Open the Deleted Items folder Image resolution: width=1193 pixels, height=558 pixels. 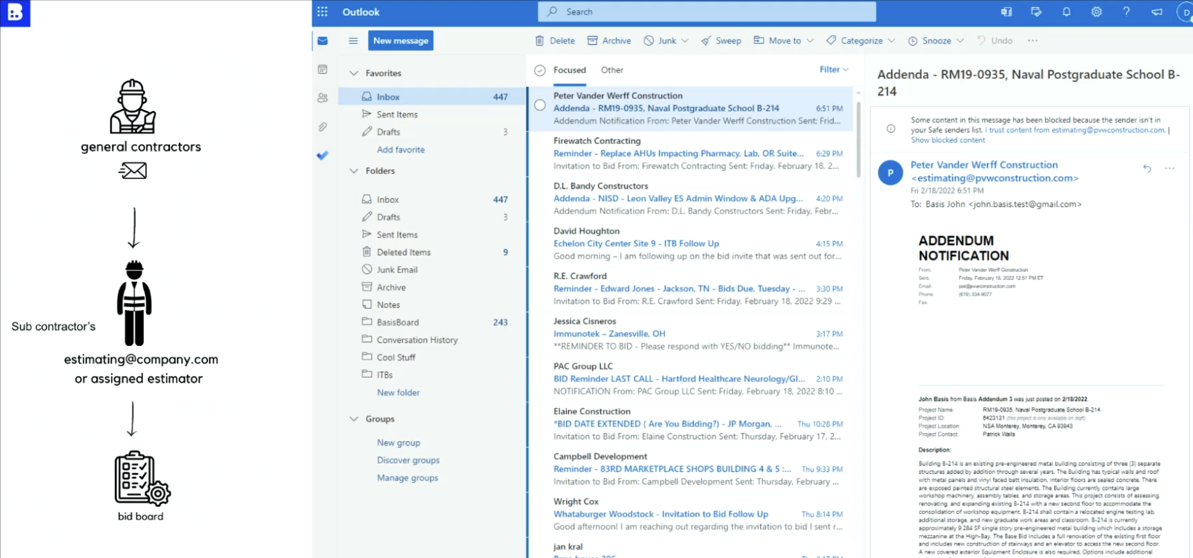pyautogui.click(x=432, y=252)
